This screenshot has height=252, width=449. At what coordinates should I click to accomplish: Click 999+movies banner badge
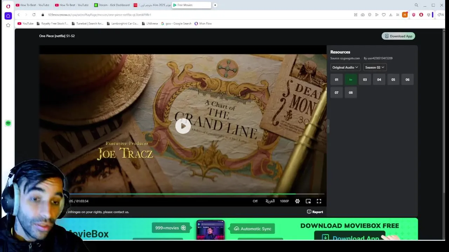click(170, 228)
